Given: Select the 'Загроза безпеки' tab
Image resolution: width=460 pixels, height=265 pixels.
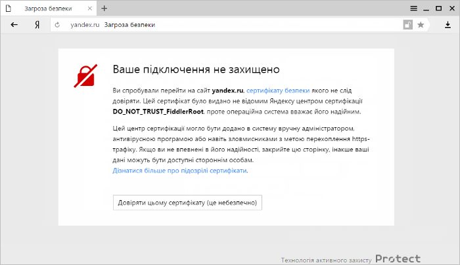Looking at the screenshot, I should coord(49,8).
